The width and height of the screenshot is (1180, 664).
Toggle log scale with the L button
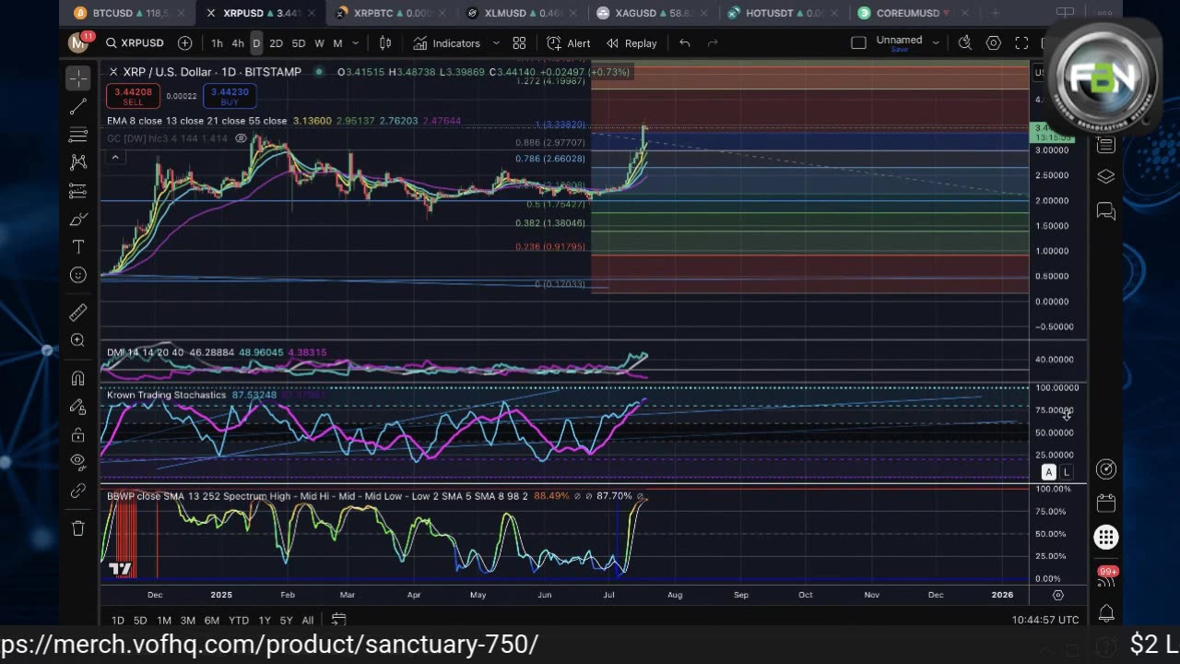1066,472
